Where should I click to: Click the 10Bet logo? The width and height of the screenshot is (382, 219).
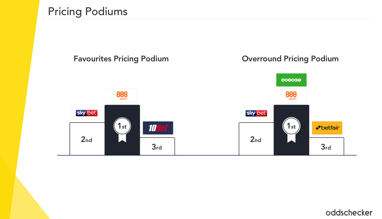pyautogui.click(x=158, y=128)
